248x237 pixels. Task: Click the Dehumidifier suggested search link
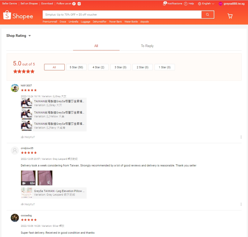point(100,22)
